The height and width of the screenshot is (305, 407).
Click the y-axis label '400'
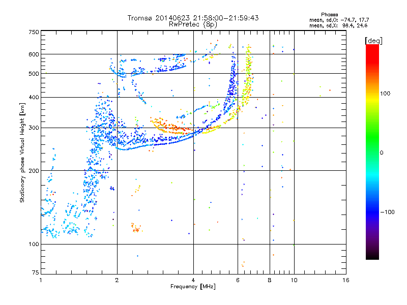34,97
